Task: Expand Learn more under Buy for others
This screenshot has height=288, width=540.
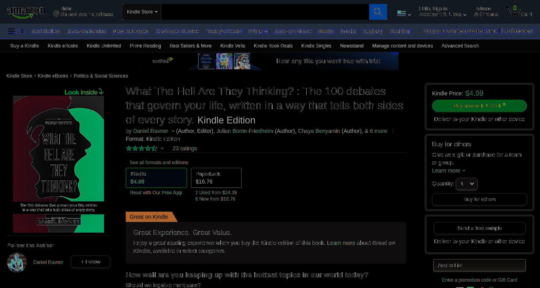Action: point(449,171)
